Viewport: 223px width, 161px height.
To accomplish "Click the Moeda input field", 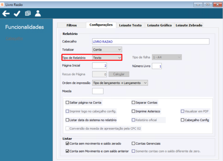I will [98, 91].
